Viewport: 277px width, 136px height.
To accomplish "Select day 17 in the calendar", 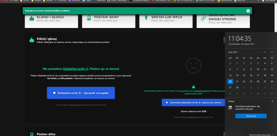I will click(x=258, y=75).
